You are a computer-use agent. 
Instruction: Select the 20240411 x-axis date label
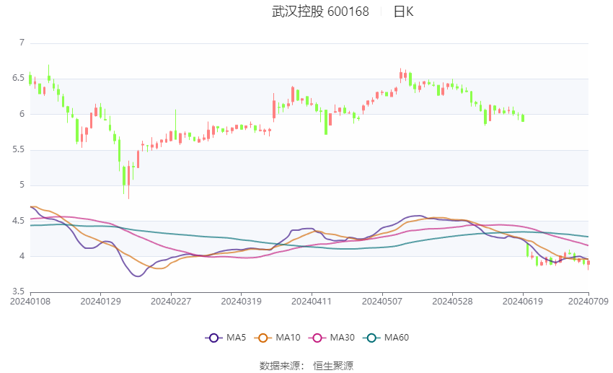tap(312, 302)
